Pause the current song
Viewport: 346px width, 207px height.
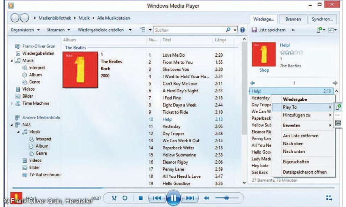(x=174, y=198)
